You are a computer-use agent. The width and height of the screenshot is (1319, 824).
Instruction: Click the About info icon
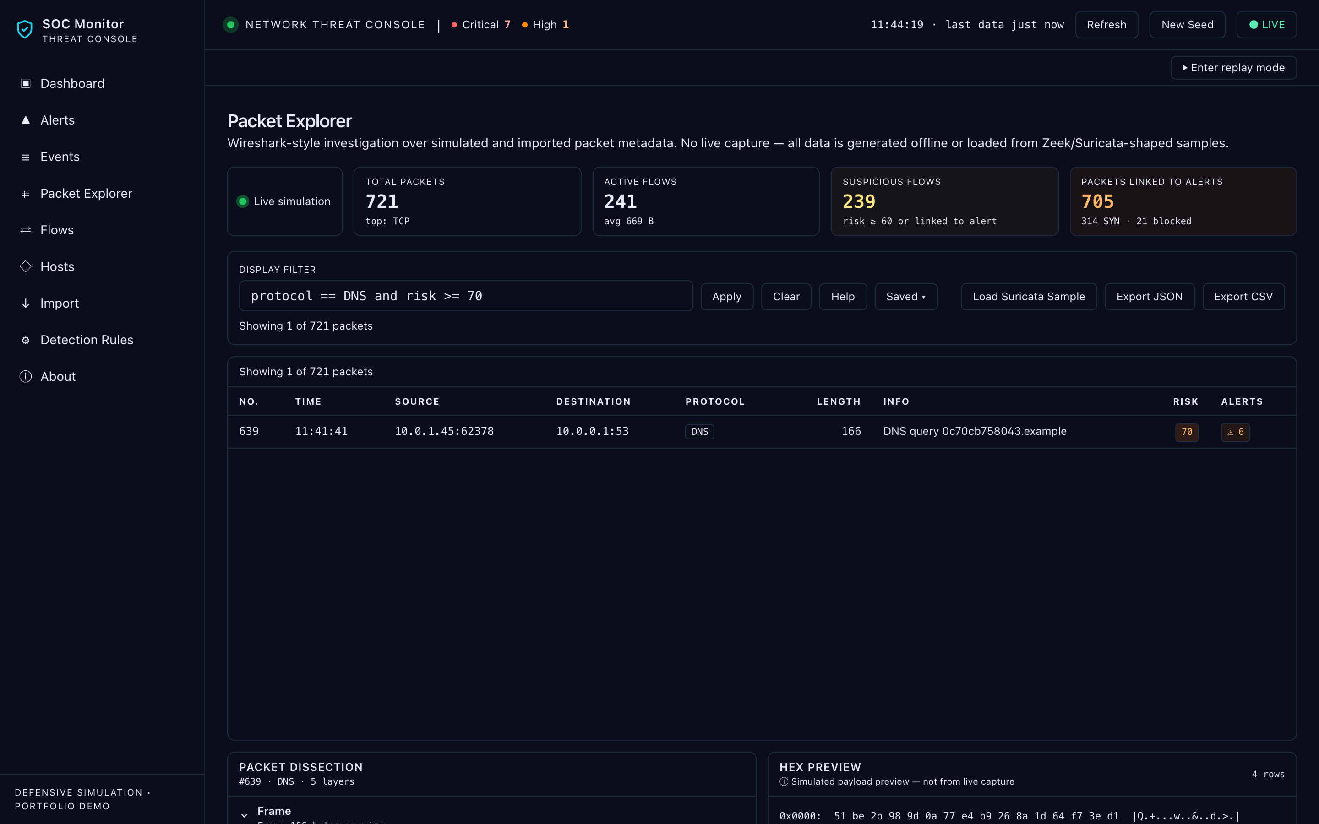[26, 377]
